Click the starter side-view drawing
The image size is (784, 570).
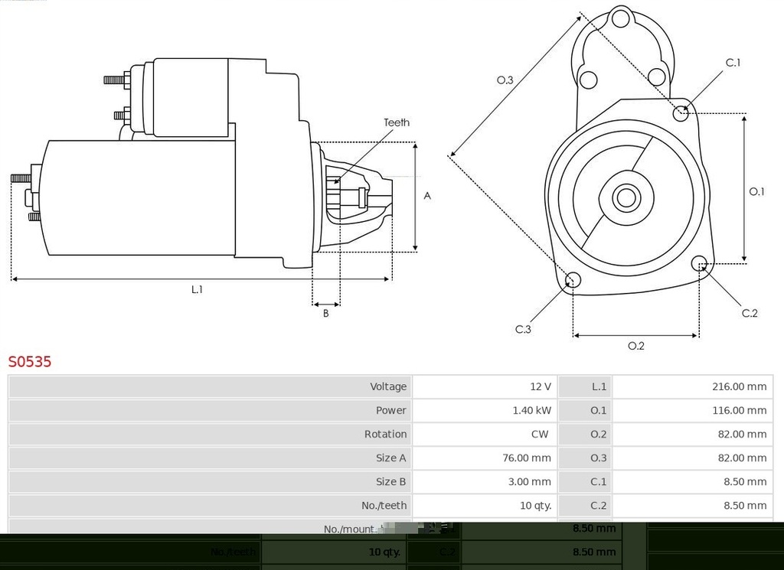201,164
